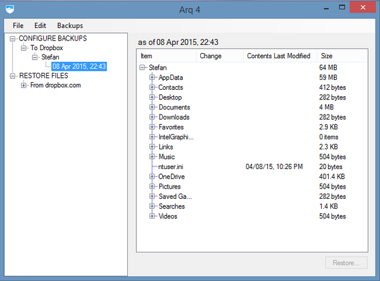Select the ntuser.ini file row

[x=252, y=166]
